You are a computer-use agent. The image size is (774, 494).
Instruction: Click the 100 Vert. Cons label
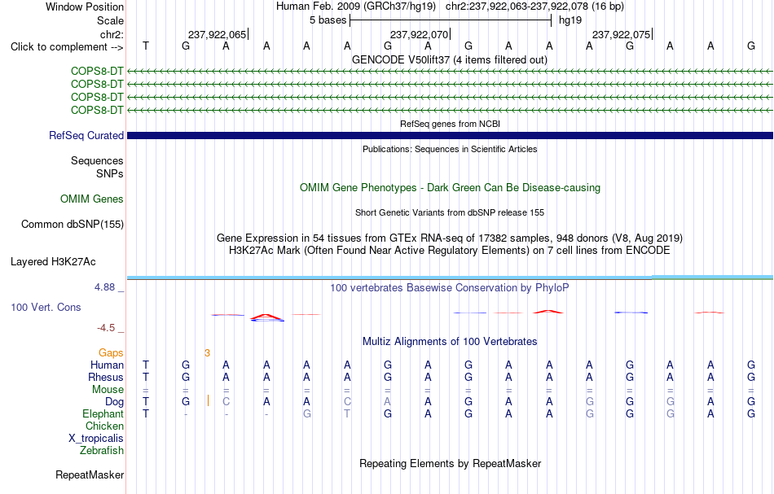[x=46, y=307]
